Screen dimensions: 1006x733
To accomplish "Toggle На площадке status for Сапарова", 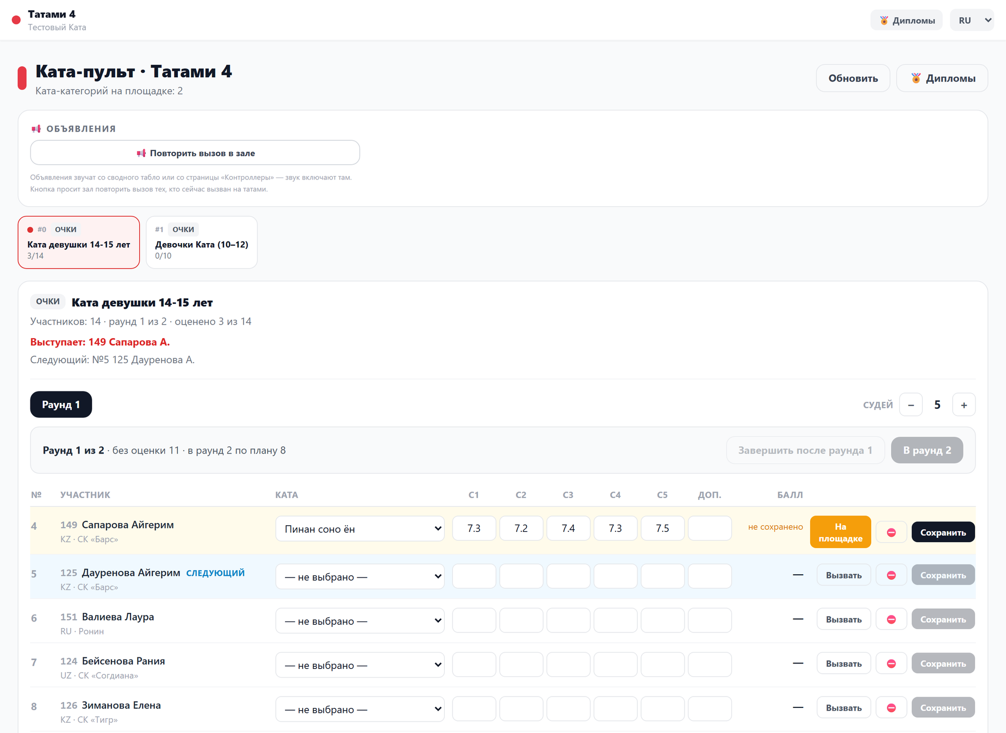I will point(840,532).
